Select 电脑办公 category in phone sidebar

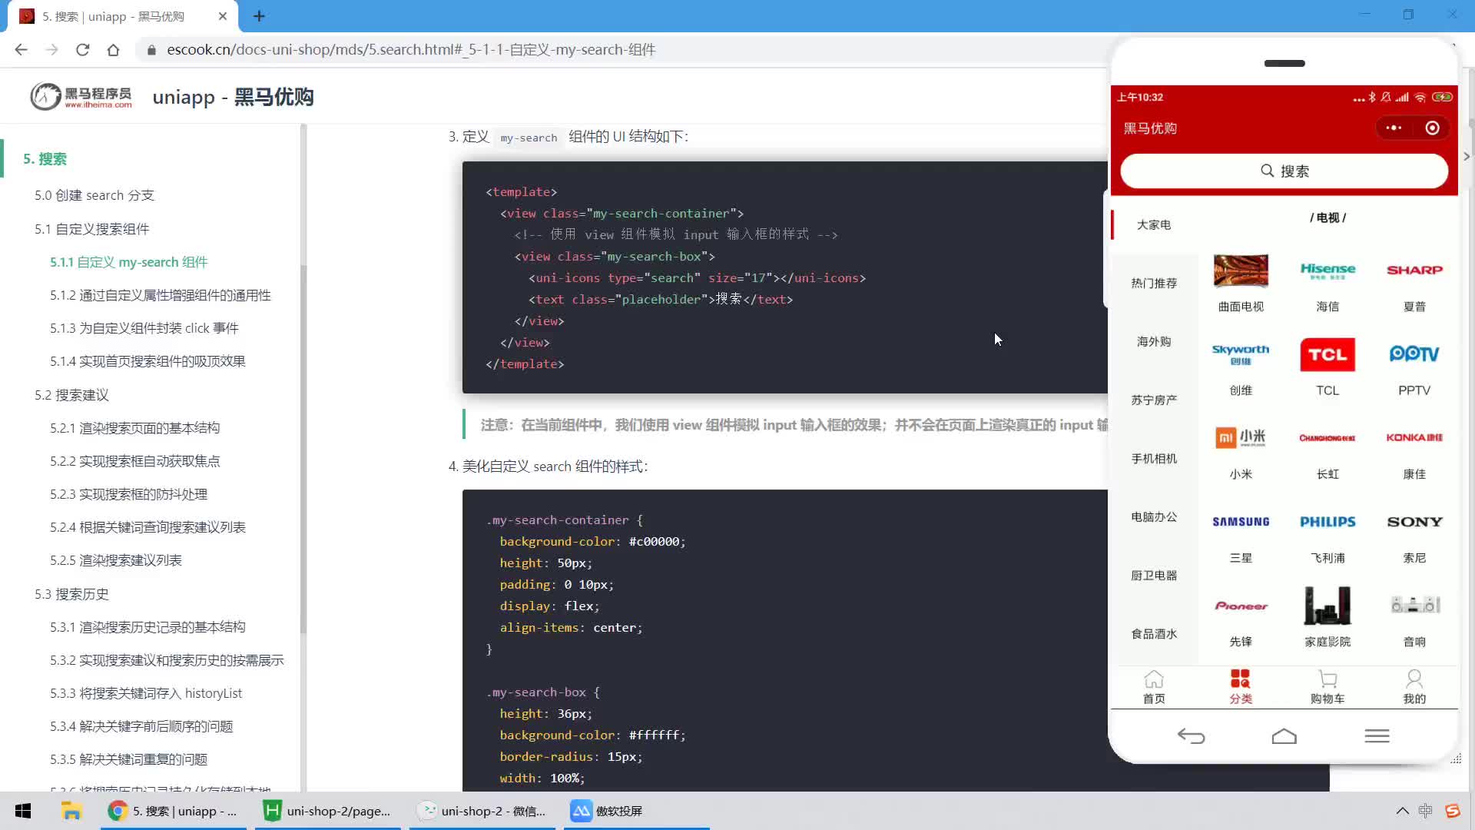[x=1154, y=516]
